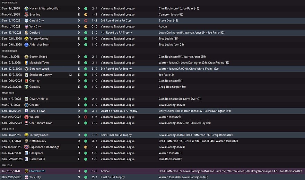This screenshot has height=180, width=305.
Task: Open Havant & Waterlooville team page
Action: (44, 9)
